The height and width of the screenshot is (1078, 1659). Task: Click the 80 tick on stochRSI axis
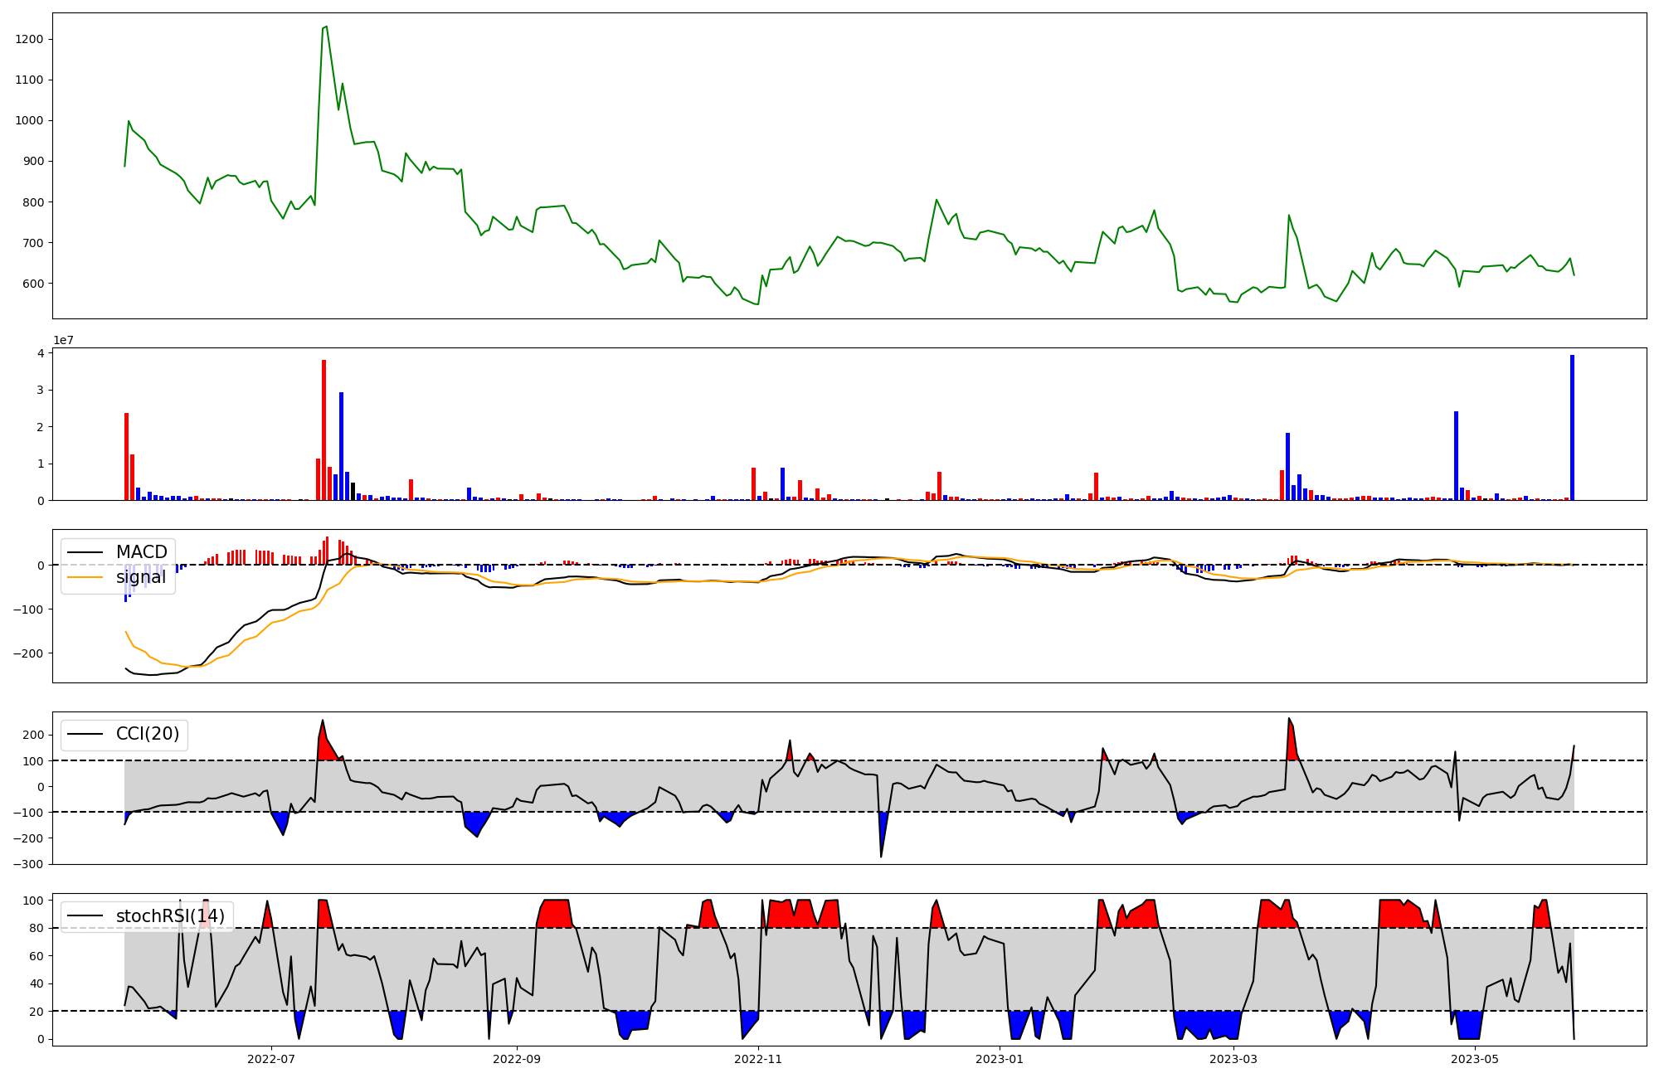(35, 928)
